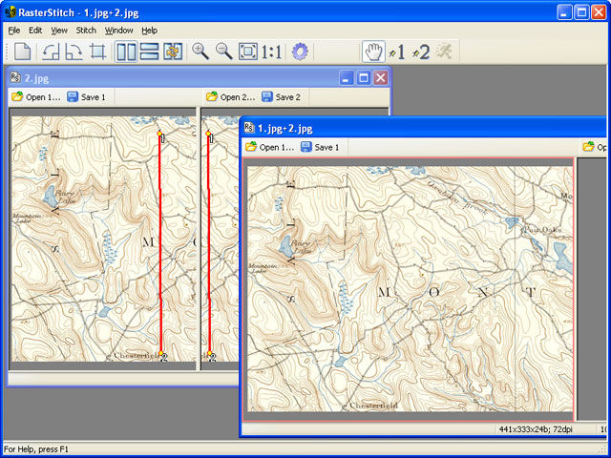
Task: Click the Zoom In magnifier
Action: pyautogui.click(x=200, y=52)
